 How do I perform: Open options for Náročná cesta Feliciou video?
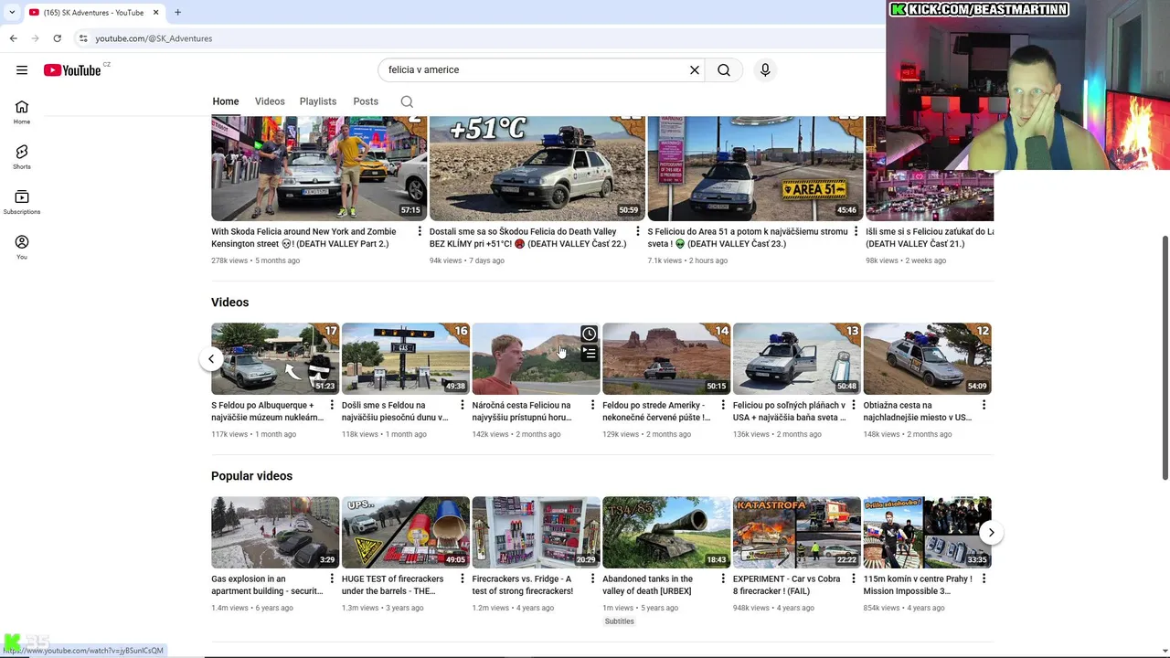pyautogui.click(x=592, y=406)
